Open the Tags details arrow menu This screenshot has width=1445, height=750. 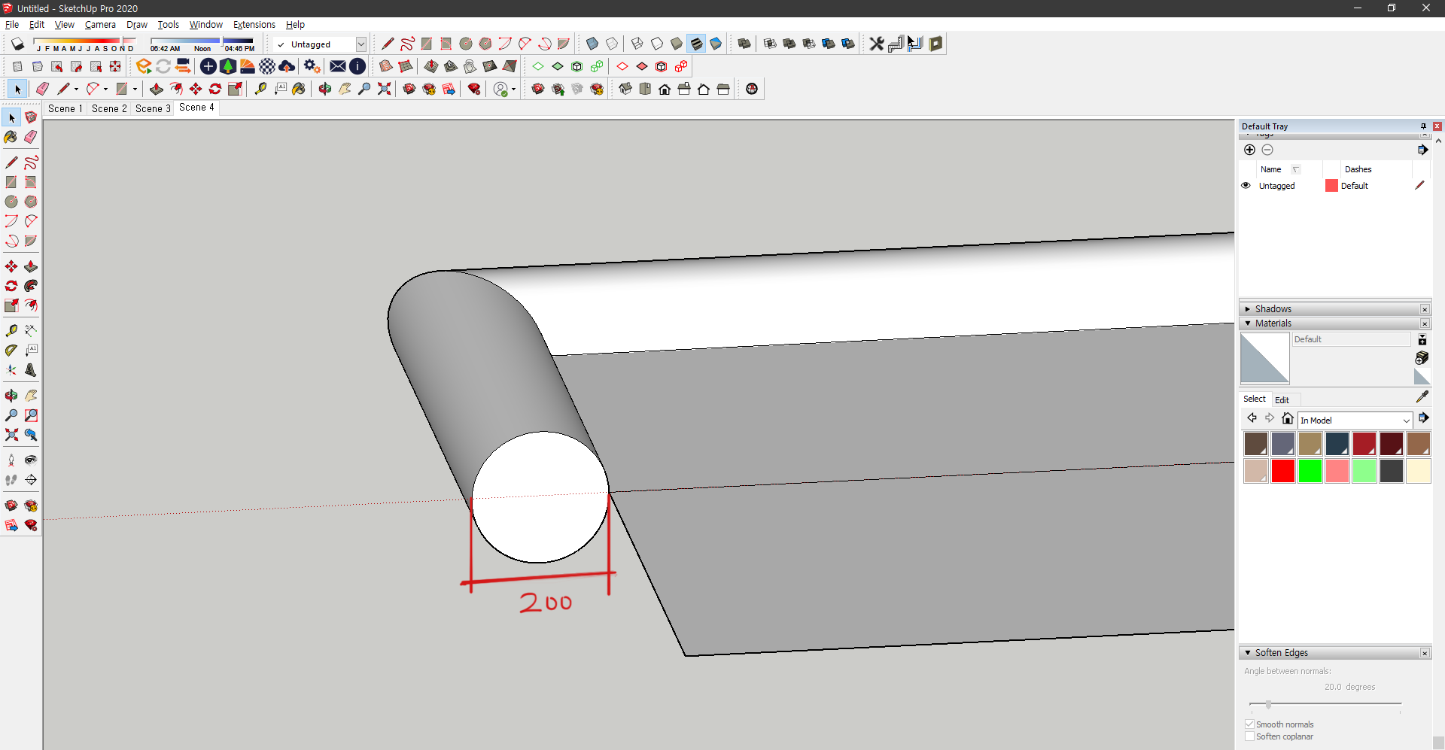click(x=1422, y=150)
